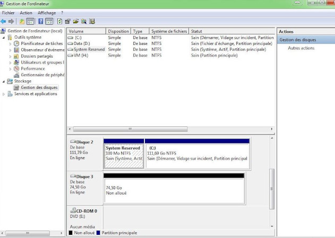Click the blue Help icon in toolbar
The image size is (335, 238).
(40, 21)
